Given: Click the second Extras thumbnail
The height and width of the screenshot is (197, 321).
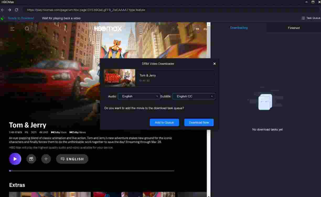Looking at the screenshot, I should click(x=134, y=194).
